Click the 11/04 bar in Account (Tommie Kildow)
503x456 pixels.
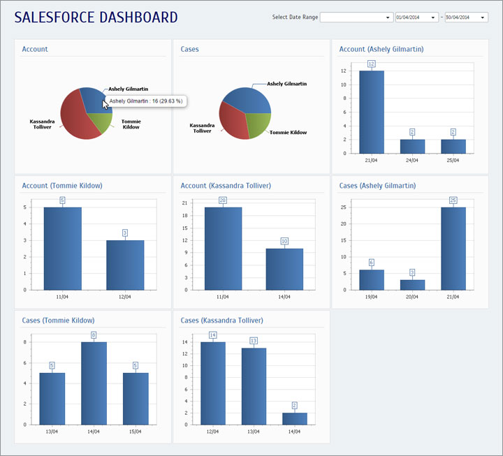click(x=63, y=249)
